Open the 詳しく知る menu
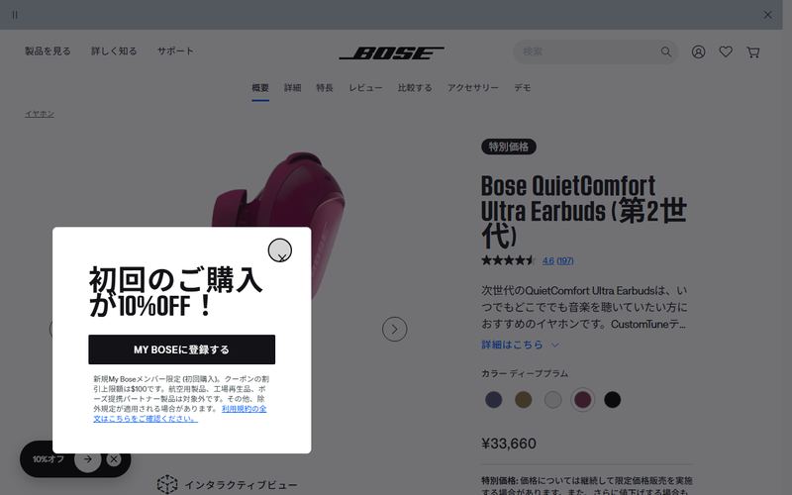Screen dimensions: 792x495 (x=114, y=51)
